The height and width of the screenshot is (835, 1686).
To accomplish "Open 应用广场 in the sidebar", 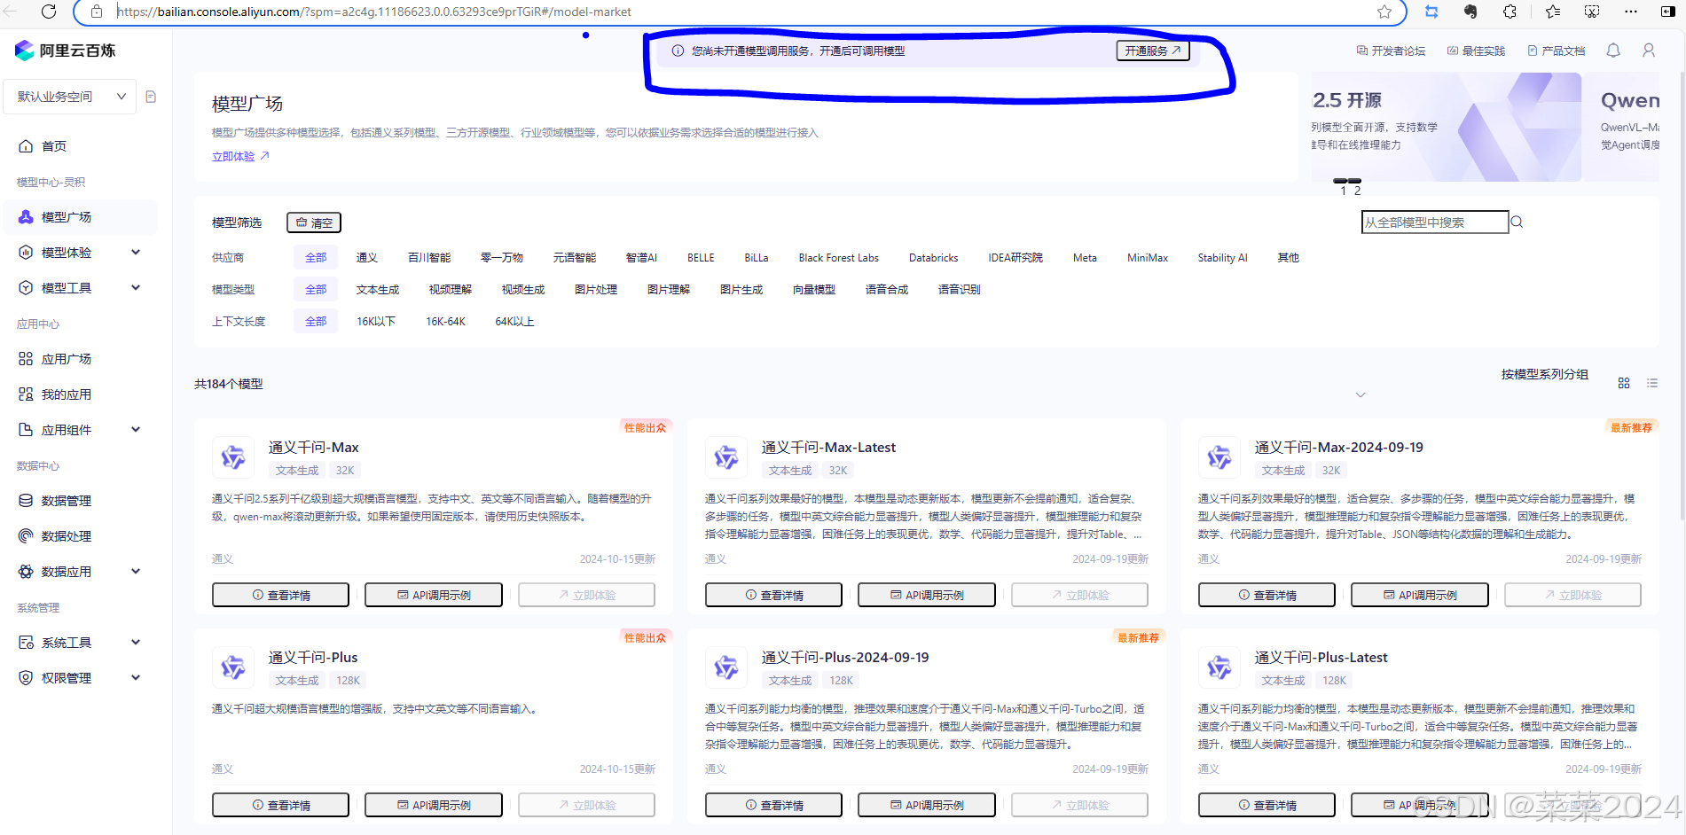I will pyautogui.click(x=80, y=359).
